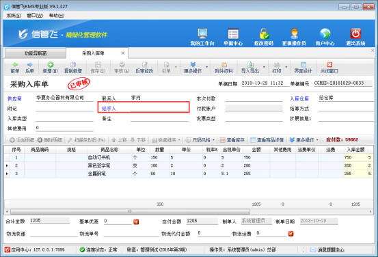378x257 pixels.
Task: Click the 关闭窗口 toolbar icon
Action: [x=329, y=68]
